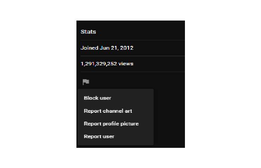Viewport: 261px width, 168px height.
Task: Click the Joined Jun 21, 2012 text
Action: [x=107, y=48]
